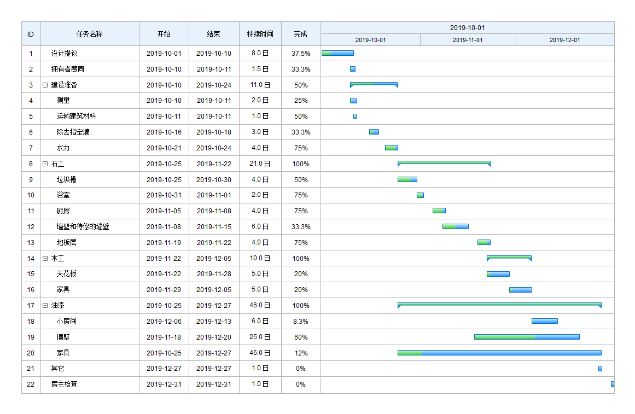Click the 任务名称 column header
Image resolution: width=635 pixels, height=414 pixels.
[90, 34]
